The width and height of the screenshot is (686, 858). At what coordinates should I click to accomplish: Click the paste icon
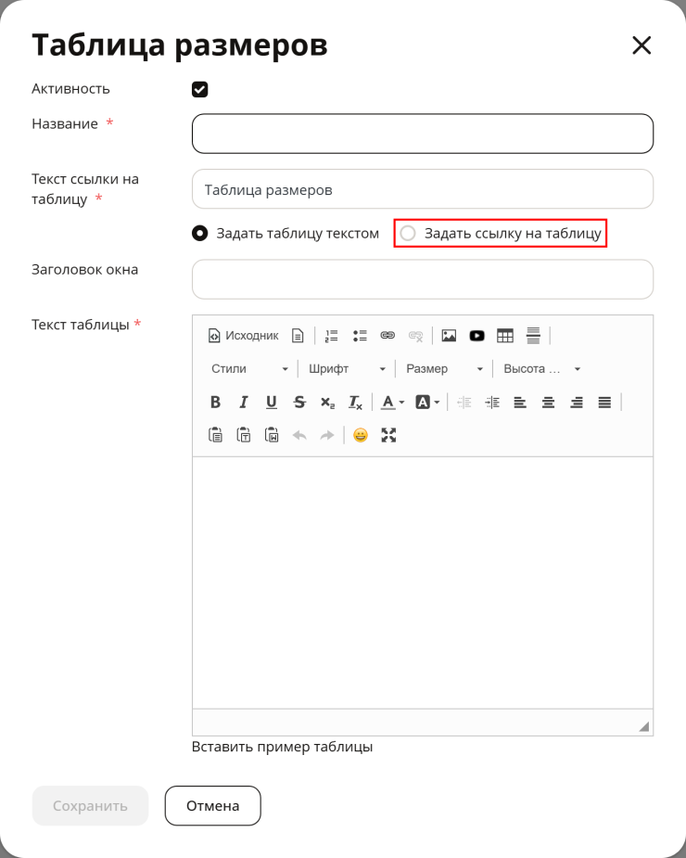(216, 436)
